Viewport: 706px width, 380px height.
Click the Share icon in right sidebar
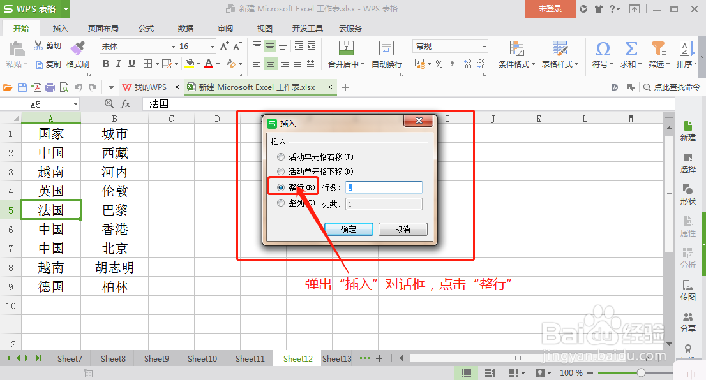(687, 318)
